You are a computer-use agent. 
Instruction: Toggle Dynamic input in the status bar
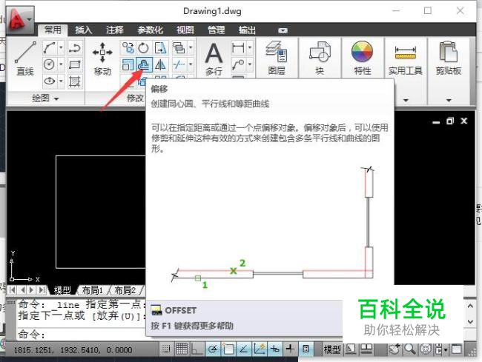(275, 349)
